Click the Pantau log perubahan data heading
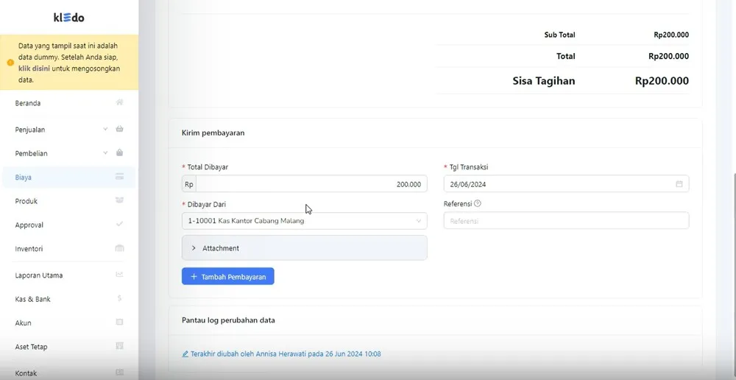The height and width of the screenshot is (380, 736). (228, 320)
